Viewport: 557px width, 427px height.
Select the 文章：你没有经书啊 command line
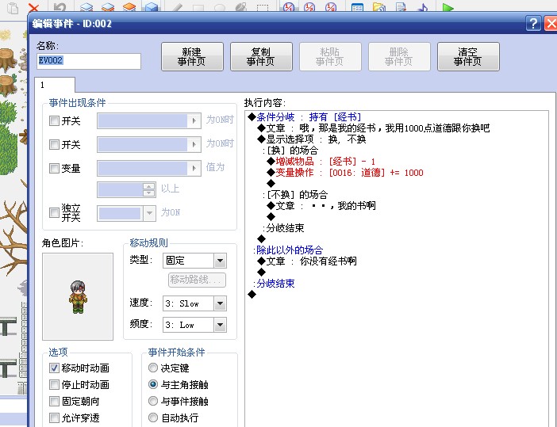[x=307, y=261]
